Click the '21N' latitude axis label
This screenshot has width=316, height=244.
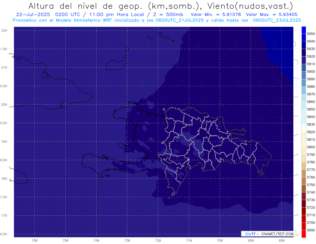[4, 67]
